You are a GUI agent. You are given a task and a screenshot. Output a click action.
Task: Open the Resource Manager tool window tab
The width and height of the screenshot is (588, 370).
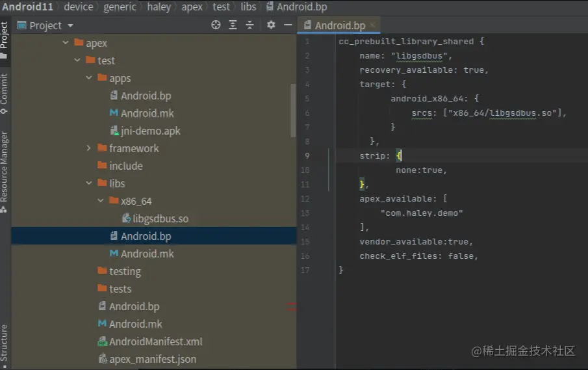4,172
